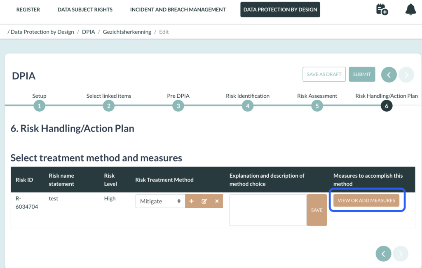The width and height of the screenshot is (422, 268).
Task: Click 'Edit' in the breadcrumb
Action: click(164, 32)
